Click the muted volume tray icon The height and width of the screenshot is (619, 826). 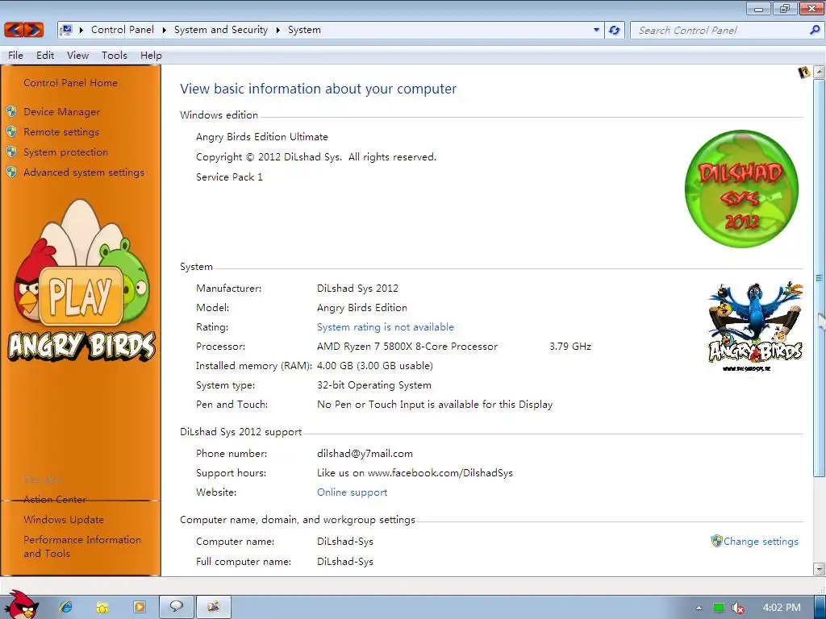coord(739,608)
